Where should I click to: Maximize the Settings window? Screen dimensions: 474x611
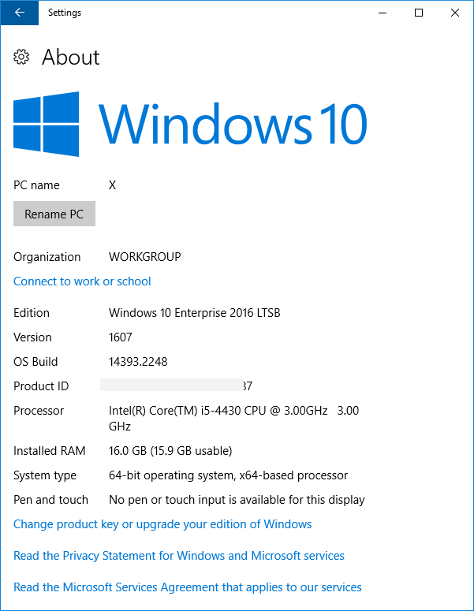419,13
